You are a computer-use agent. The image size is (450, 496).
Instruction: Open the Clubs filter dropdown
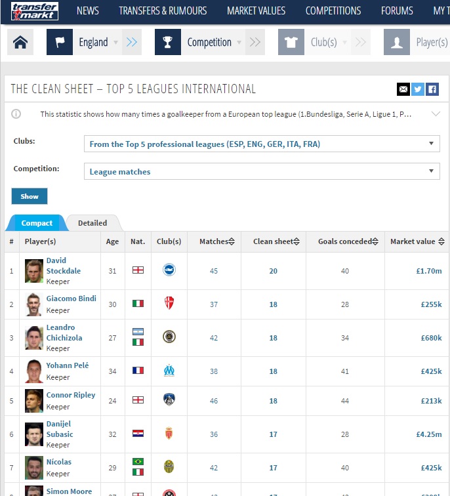pos(262,144)
